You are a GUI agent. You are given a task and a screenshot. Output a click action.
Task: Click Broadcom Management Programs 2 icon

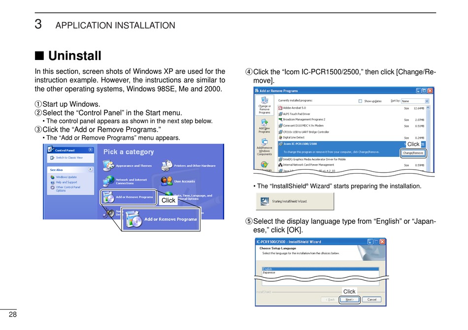(x=280, y=120)
